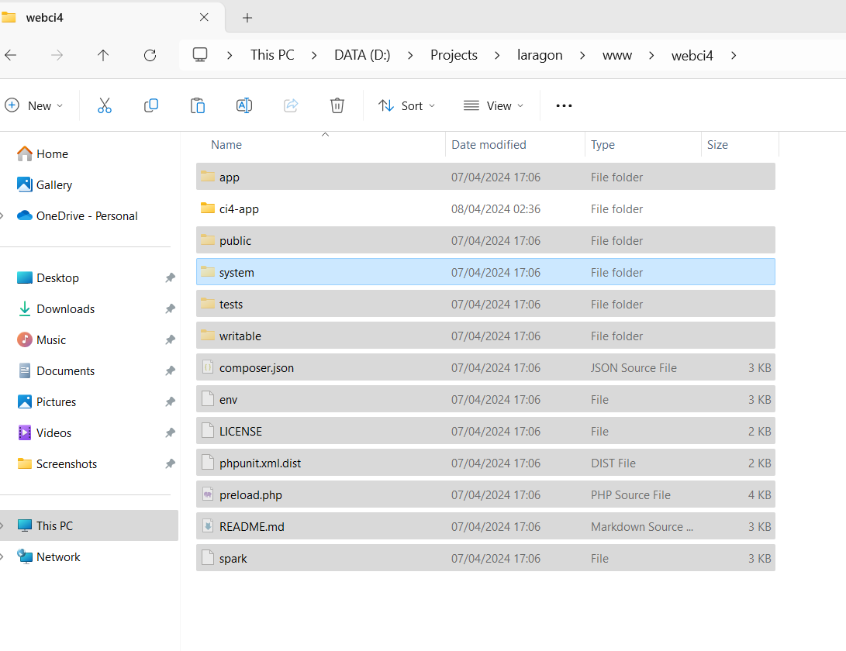The image size is (846, 651).
Task: Close the webci4 tab
Action: coord(204,17)
